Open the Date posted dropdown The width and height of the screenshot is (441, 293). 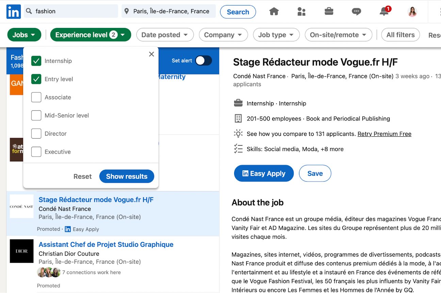pos(165,35)
